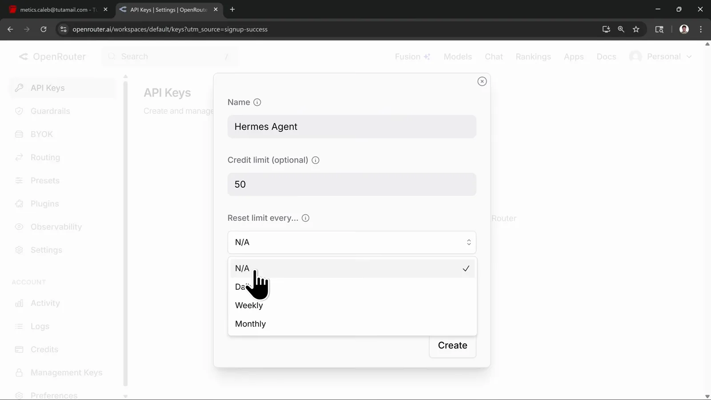Click the Logs list icon

19,326
